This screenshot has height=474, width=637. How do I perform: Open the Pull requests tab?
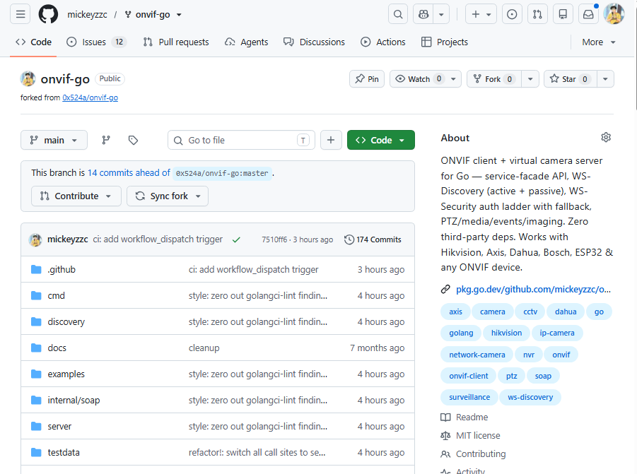(176, 42)
